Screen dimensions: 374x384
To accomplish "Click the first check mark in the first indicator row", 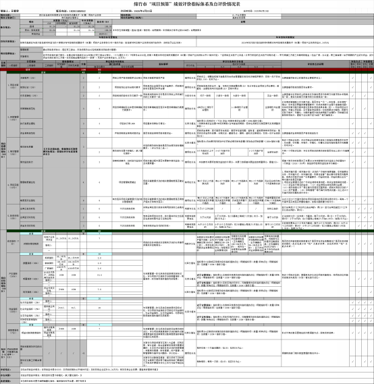I will (352, 78).
